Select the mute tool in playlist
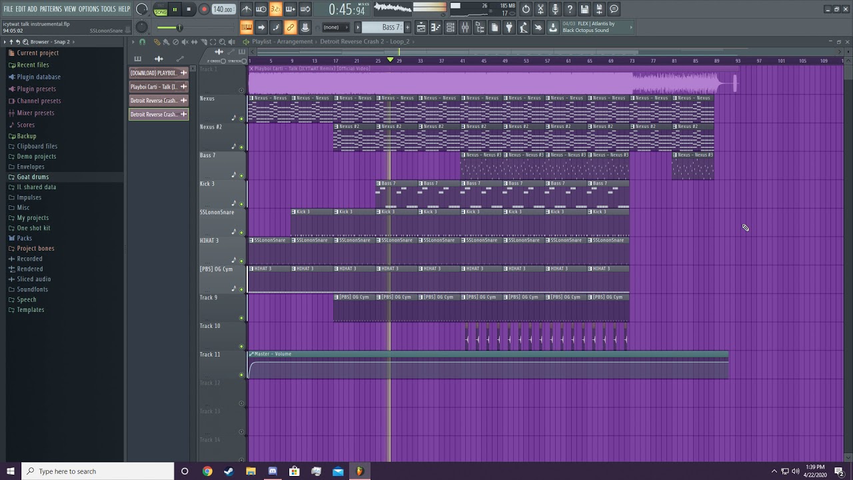The image size is (853, 480). click(185, 42)
